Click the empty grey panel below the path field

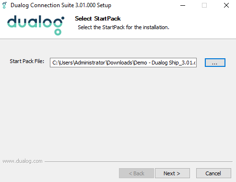pos(118,111)
